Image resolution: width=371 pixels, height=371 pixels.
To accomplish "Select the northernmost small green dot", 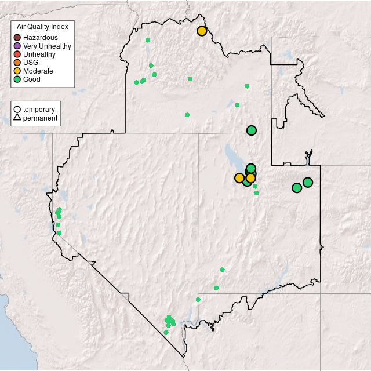I will [148, 40].
